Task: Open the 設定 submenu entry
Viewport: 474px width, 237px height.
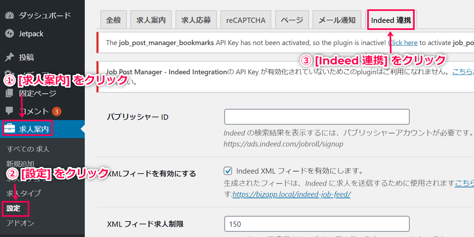Action: 13,208
